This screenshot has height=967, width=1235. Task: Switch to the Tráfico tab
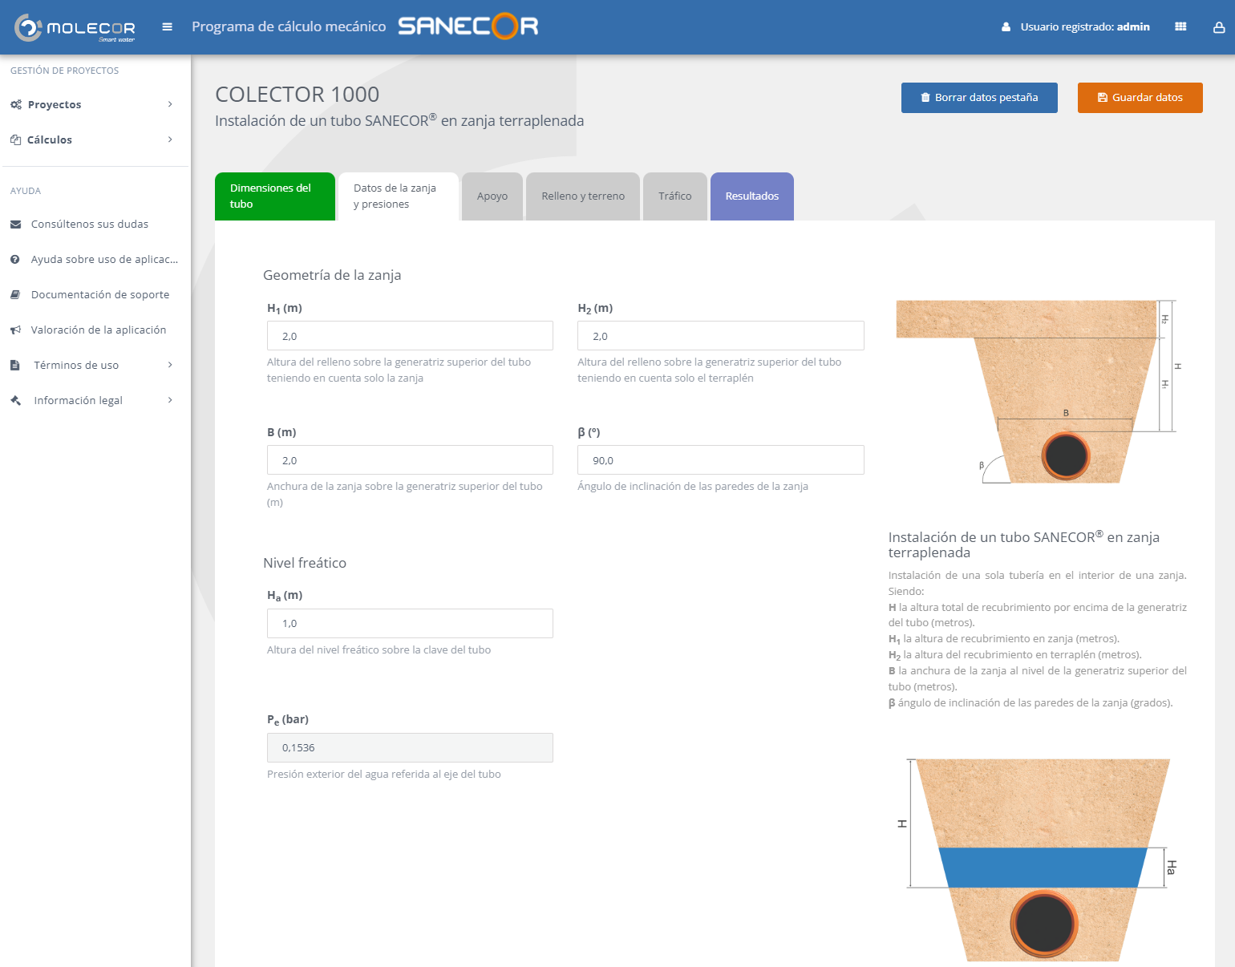pyautogui.click(x=675, y=196)
